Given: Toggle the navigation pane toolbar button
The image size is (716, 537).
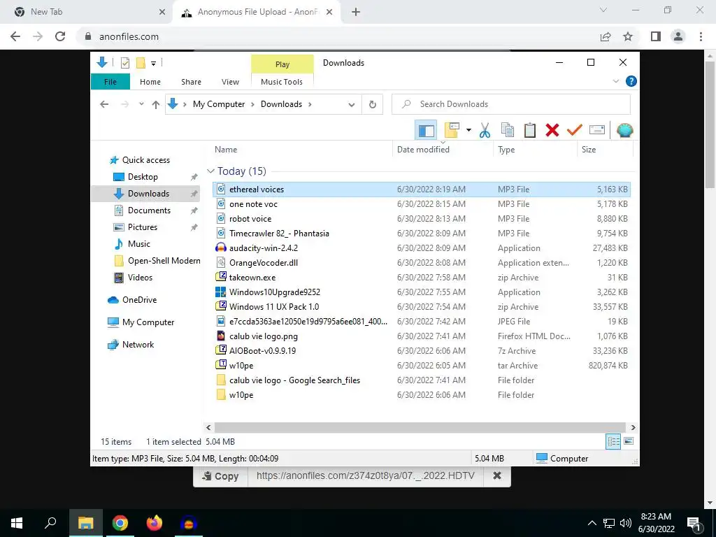Looking at the screenshot, I should 426,131.
